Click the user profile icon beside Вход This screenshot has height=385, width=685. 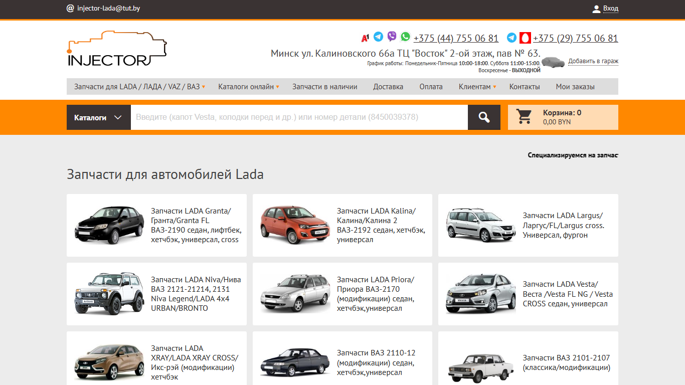pos(596,9)
